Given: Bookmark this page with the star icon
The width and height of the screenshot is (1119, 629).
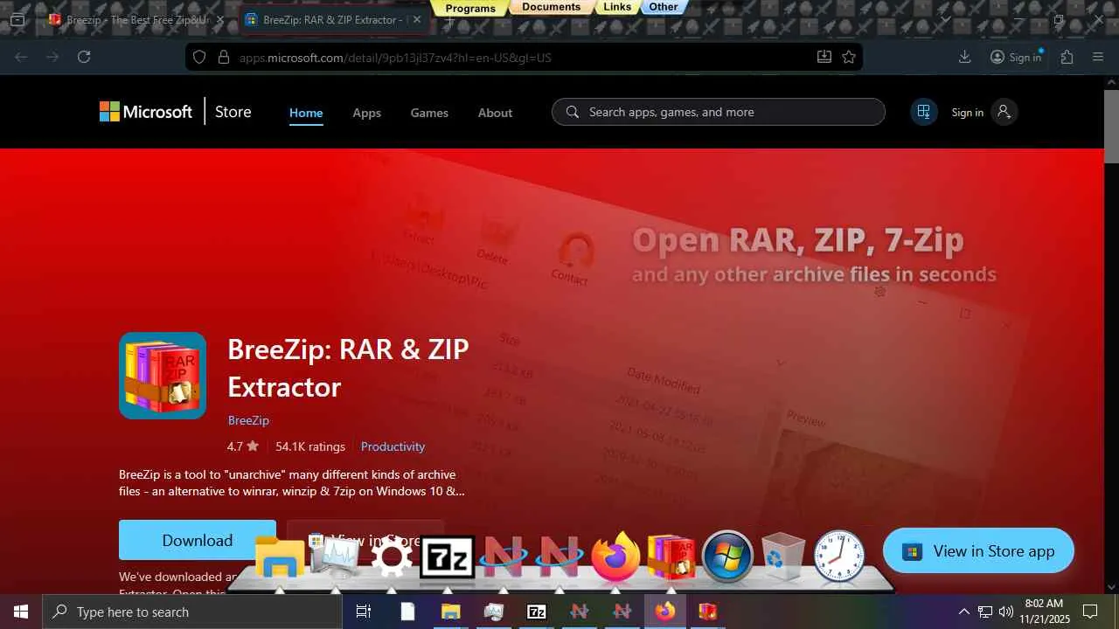Looking at the screenshot, I should pos(849,57).
